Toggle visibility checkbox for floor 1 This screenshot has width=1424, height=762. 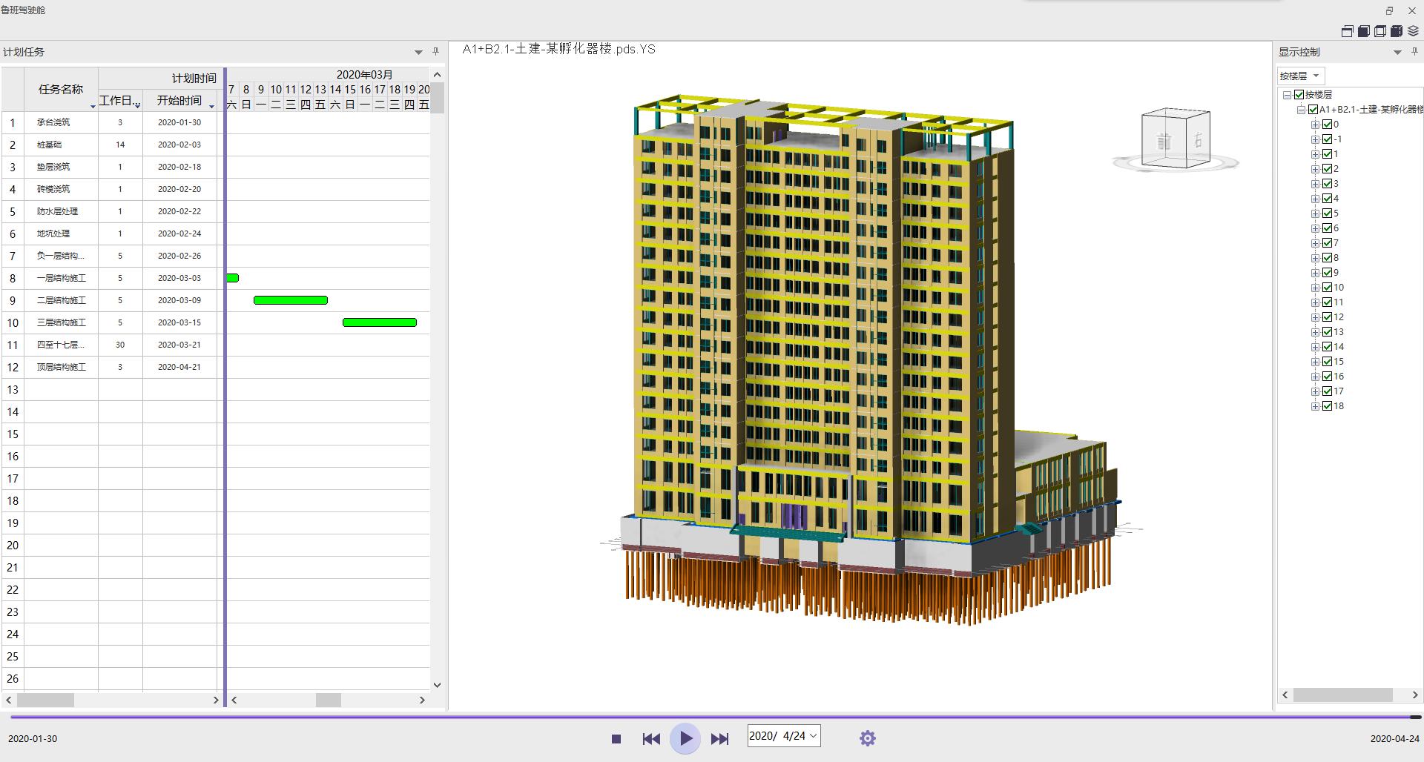(x=1328, y=154)
